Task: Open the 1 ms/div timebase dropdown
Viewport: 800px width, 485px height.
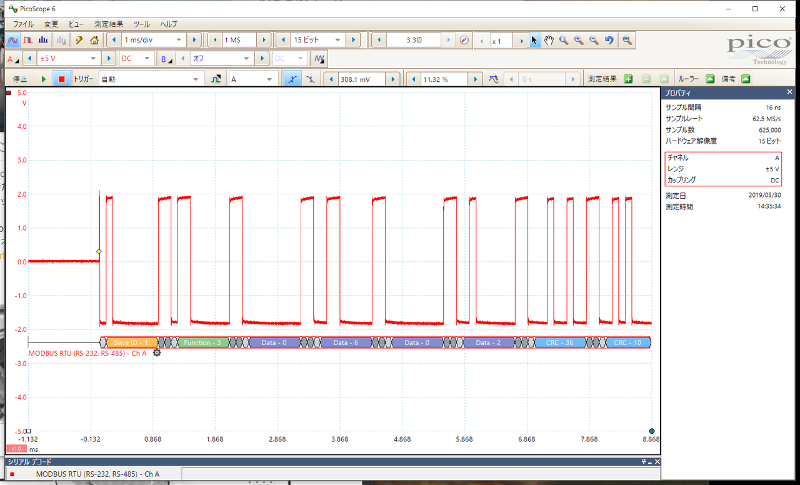Action: (179, 40)
